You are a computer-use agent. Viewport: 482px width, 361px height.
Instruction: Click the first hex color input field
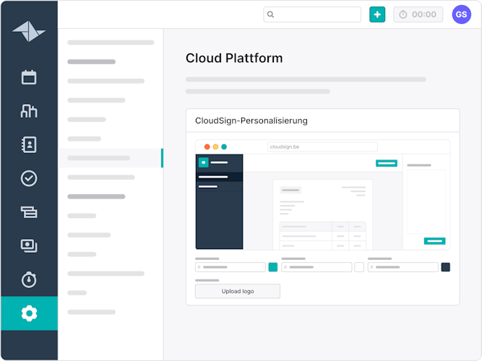click(231, 267)
